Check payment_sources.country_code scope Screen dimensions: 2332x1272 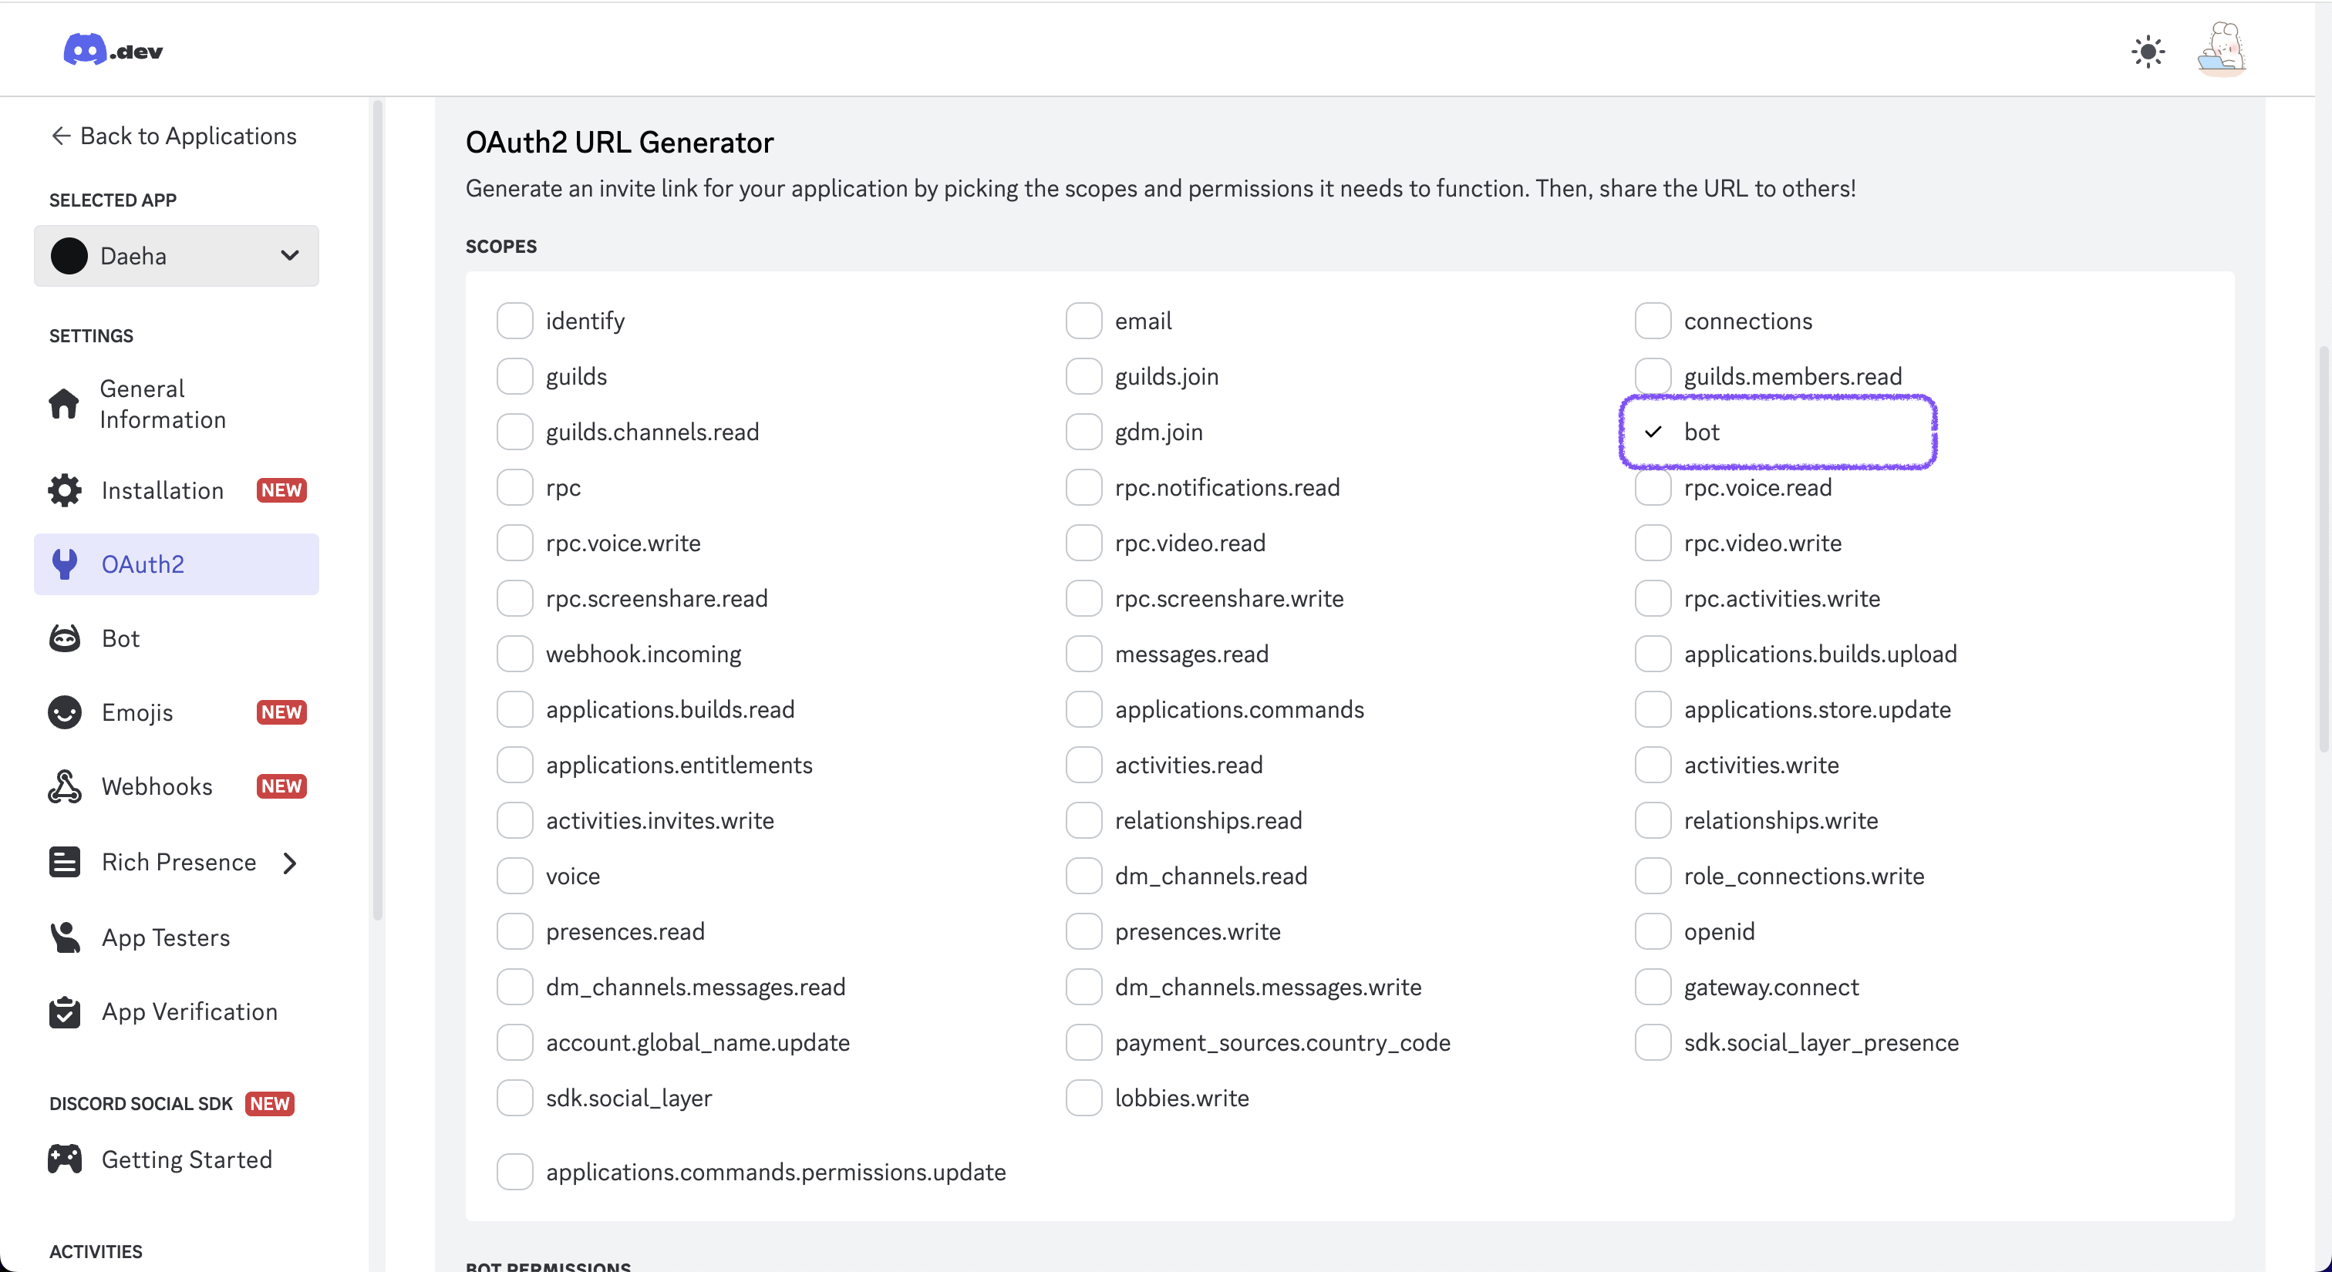(1083, 1042)
